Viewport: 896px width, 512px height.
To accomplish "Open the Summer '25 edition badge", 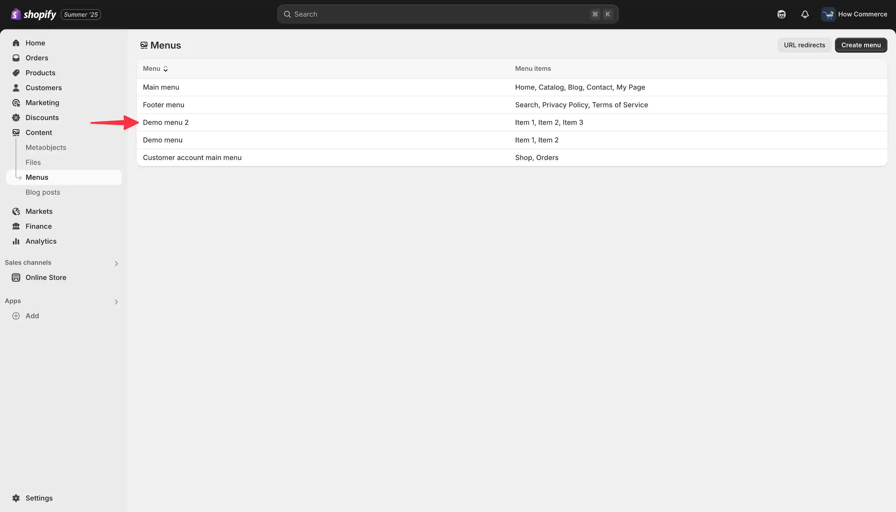I will [81, 14].
